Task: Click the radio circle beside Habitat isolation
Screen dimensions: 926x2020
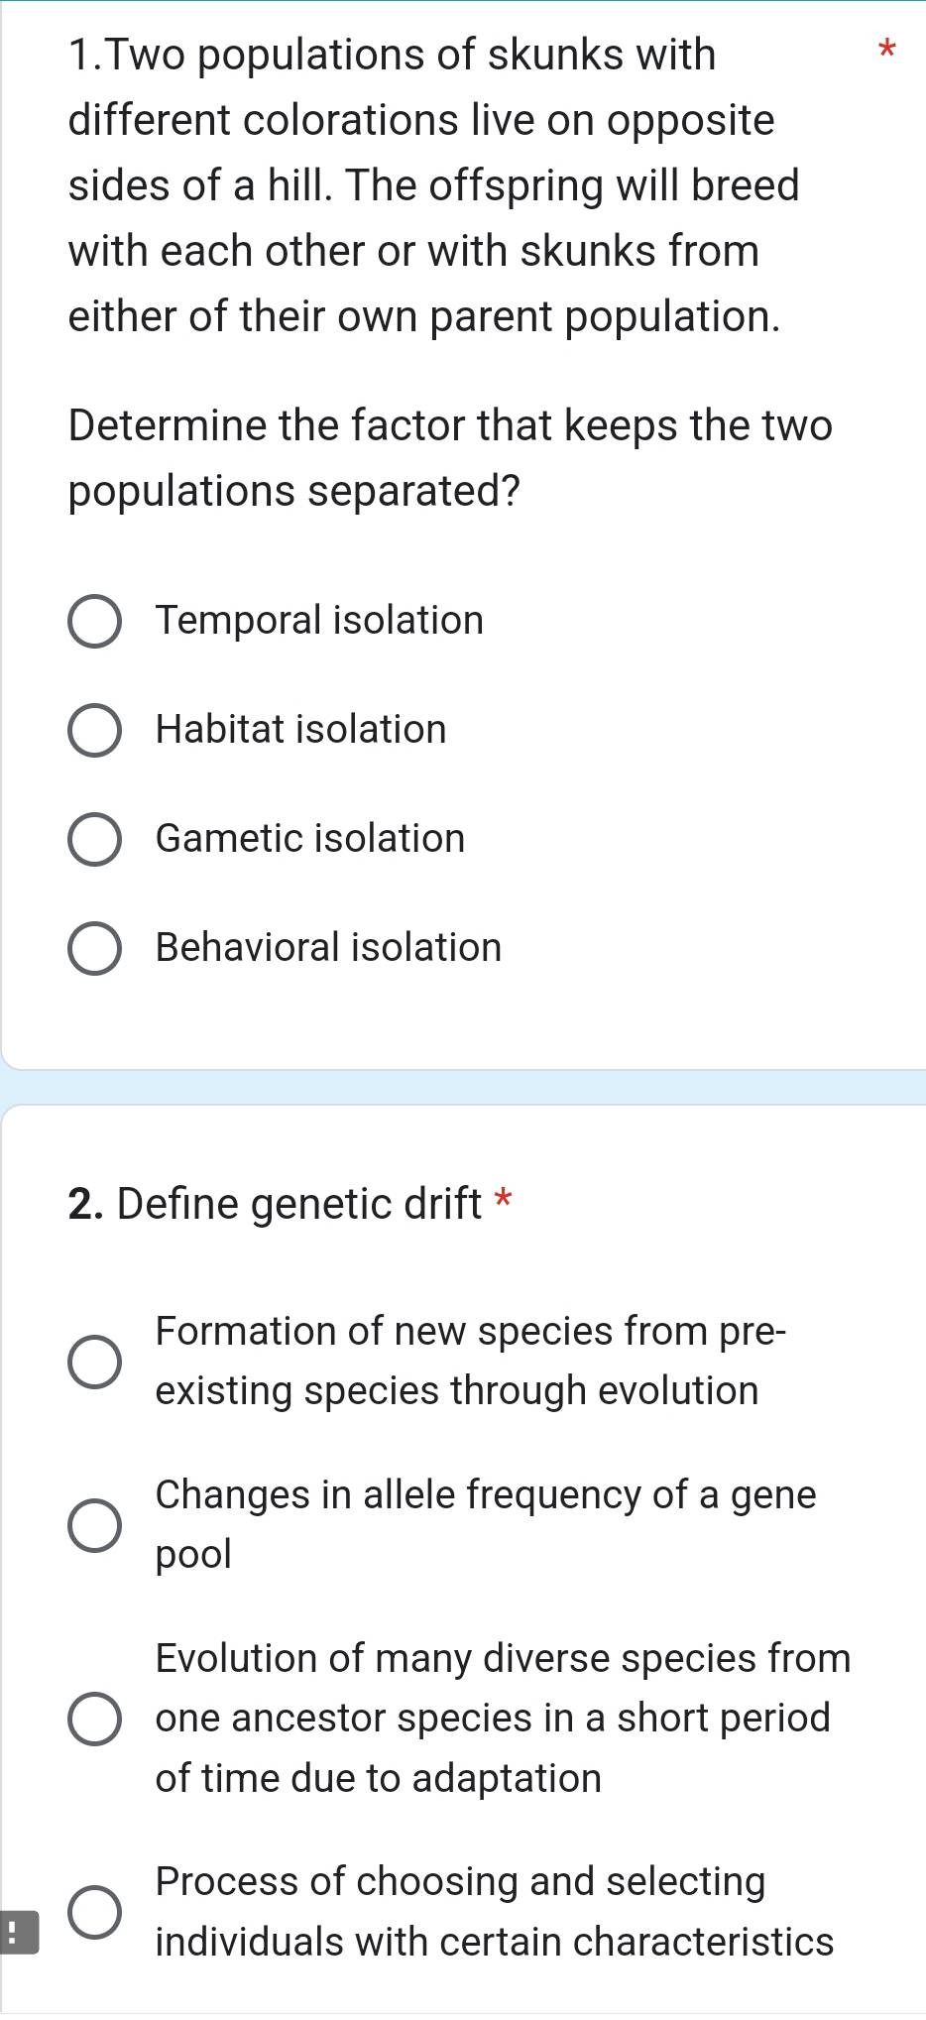Action: pos(94,729)
